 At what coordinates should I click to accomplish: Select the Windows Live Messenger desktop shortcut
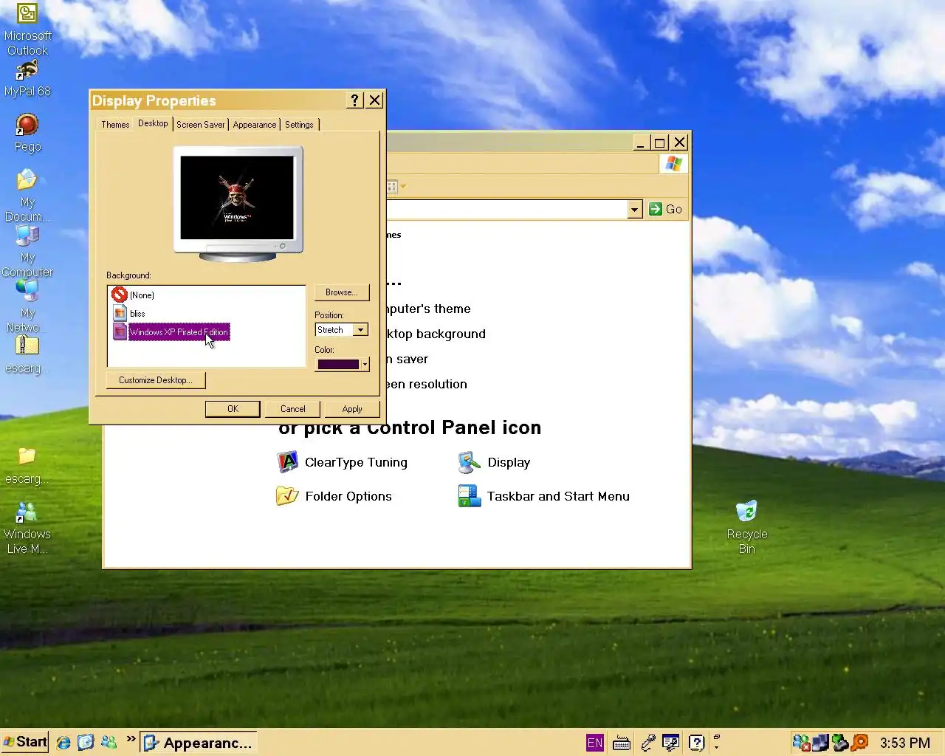click(x=27, y=528)
